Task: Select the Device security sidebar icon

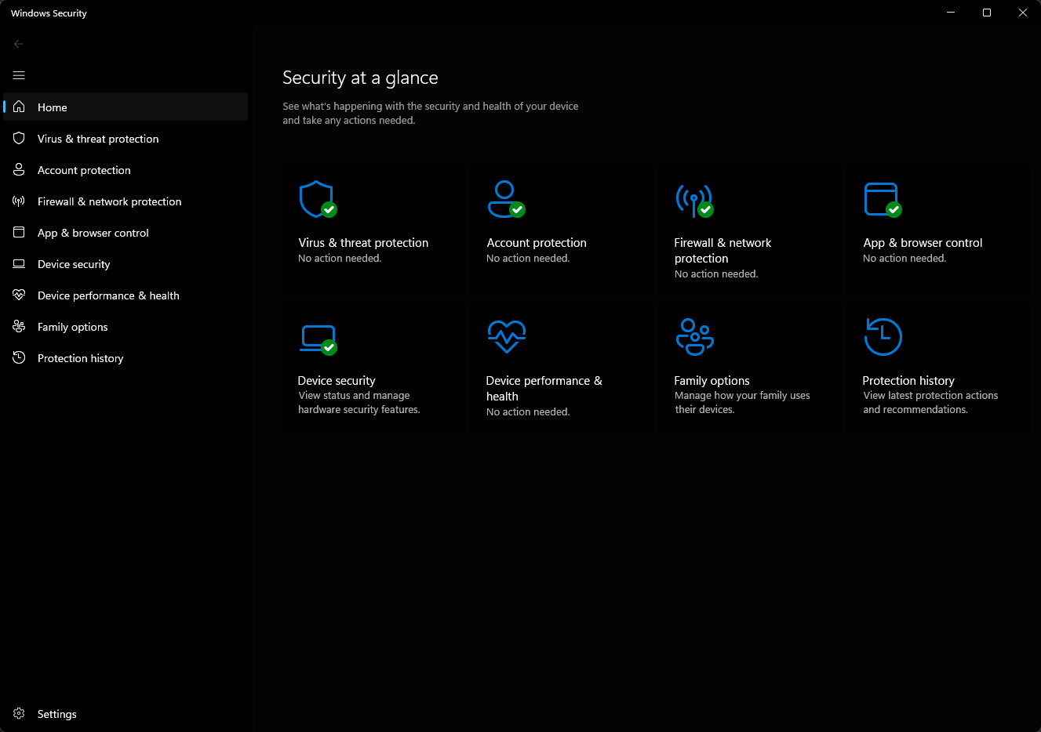Action: pos(18,263)
